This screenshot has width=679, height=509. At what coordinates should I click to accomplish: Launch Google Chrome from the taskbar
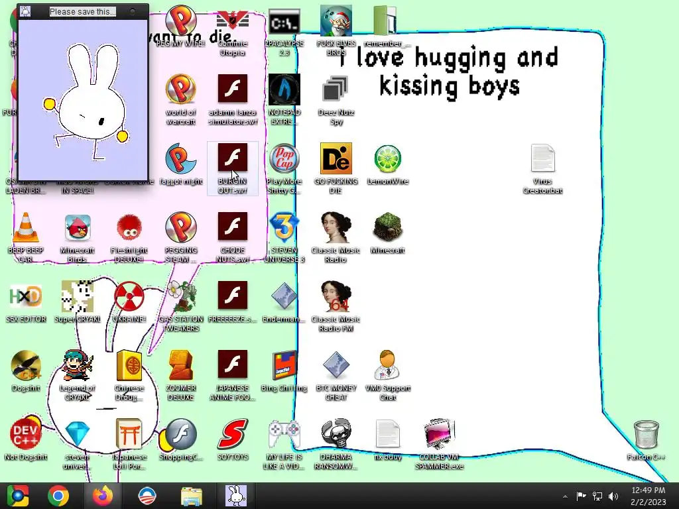(58, 496)
